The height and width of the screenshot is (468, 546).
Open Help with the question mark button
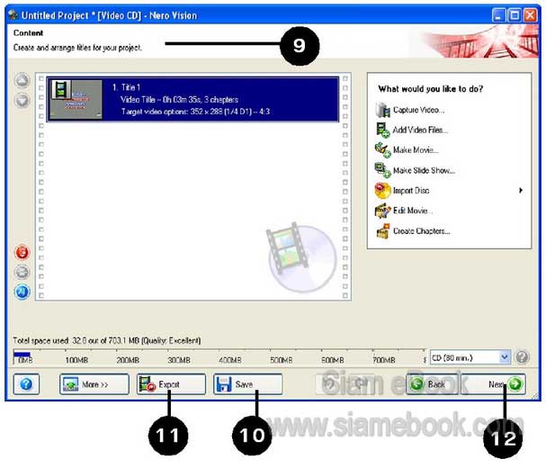[x=26, y=384]
